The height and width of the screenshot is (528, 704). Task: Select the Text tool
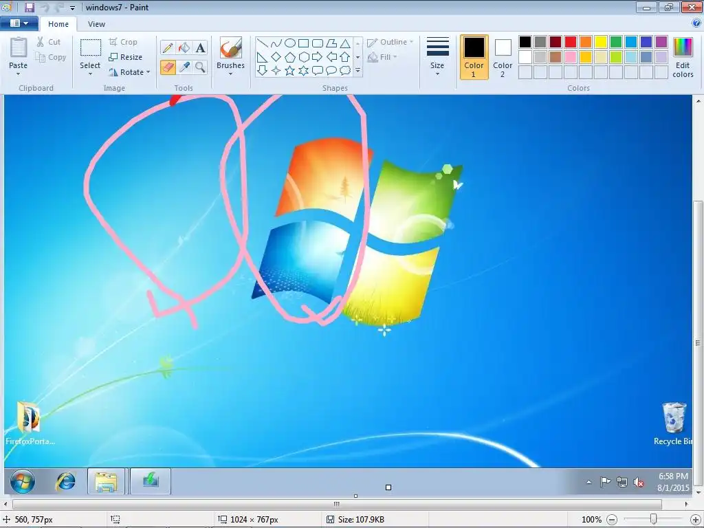coord(200,47)
